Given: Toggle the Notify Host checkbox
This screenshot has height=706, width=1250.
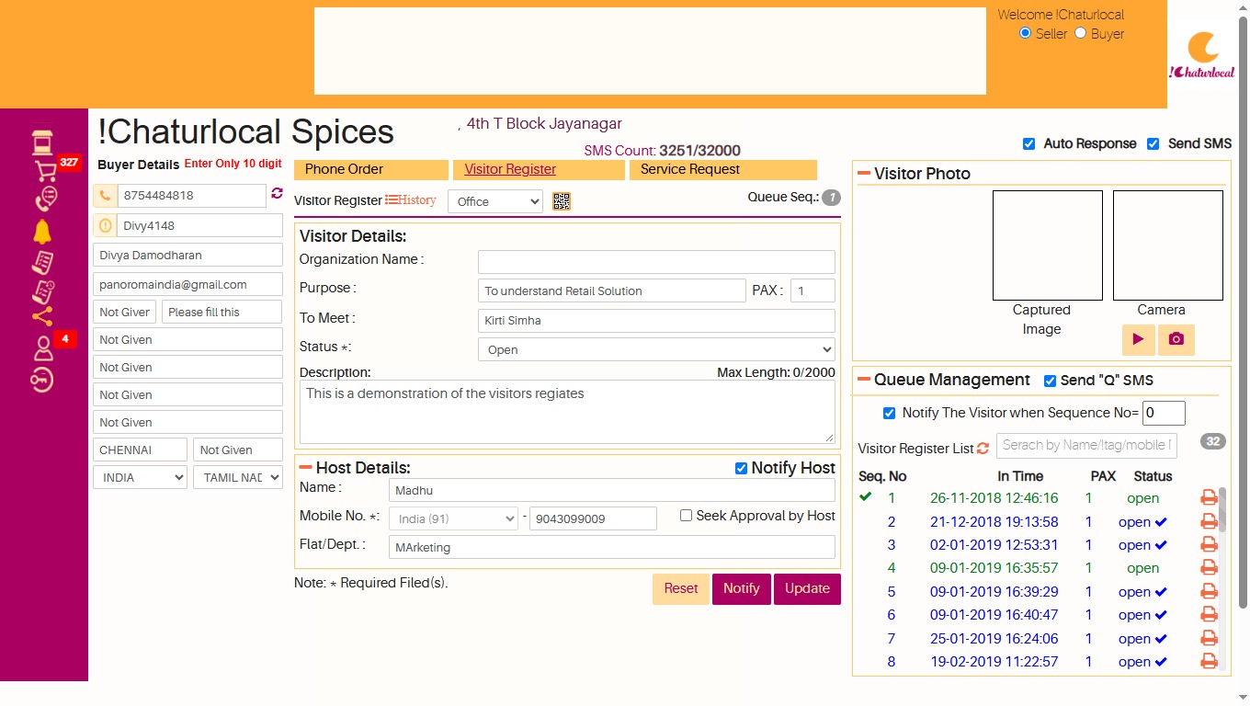Looking at the screenshot, I should pos(741,468).
